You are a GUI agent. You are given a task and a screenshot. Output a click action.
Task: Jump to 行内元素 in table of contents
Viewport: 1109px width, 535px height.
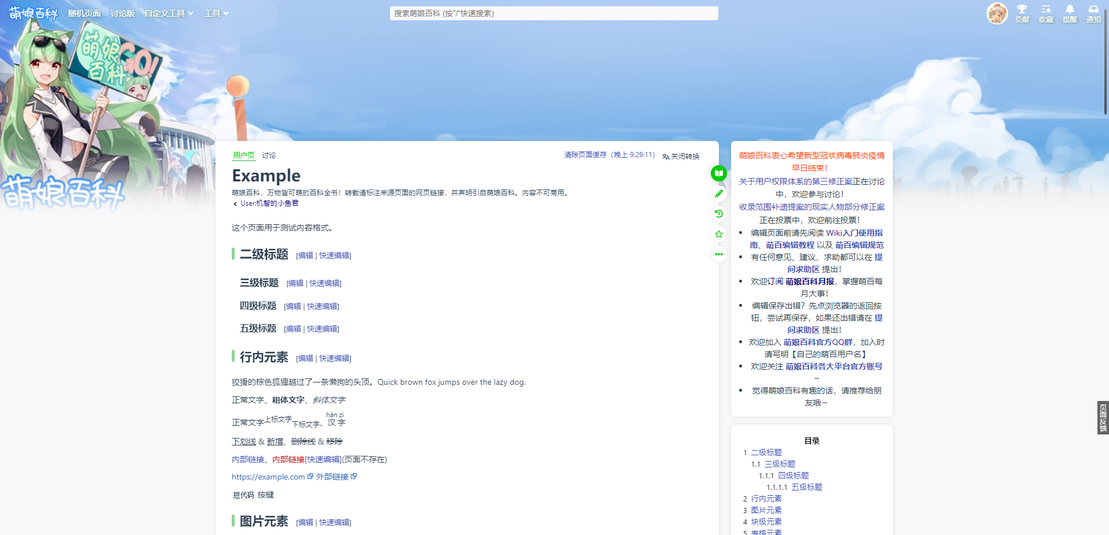pos(766,499)
